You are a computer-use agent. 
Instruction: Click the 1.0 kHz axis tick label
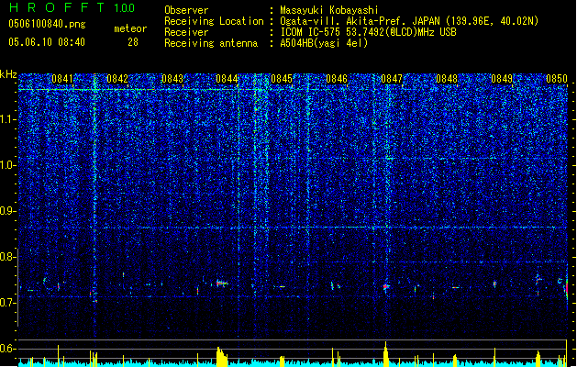(x=8, y=165)
